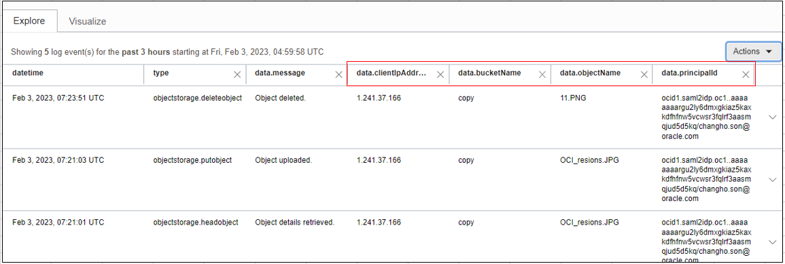Click the 'Object uploaded.' message
The image size is (785, 264).
(x=283, y=160)
